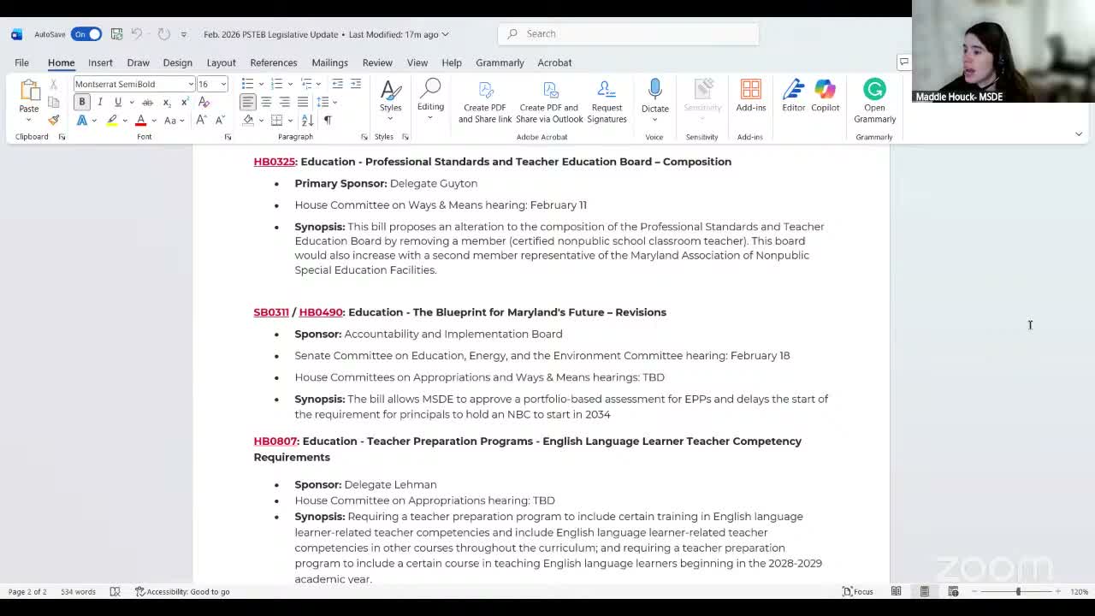Align the paragraph to the right

click(284, 102)
